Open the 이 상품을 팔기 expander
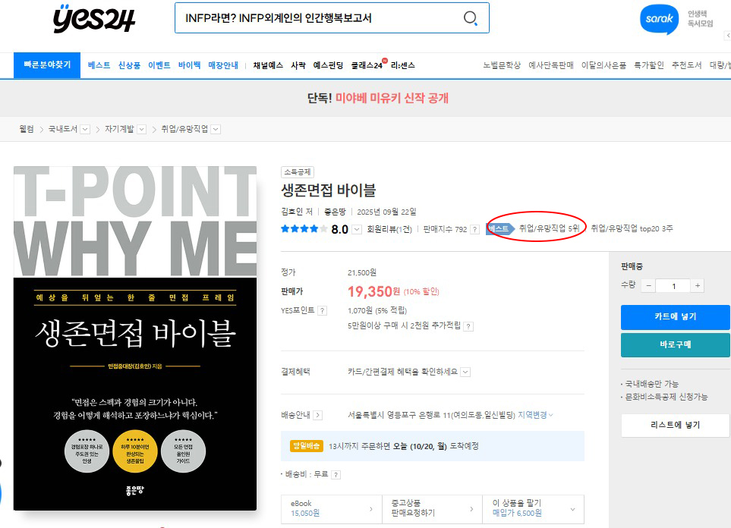731x528 pixels. [x=572, y=508]
